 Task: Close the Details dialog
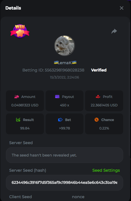[x=121, y=8]
